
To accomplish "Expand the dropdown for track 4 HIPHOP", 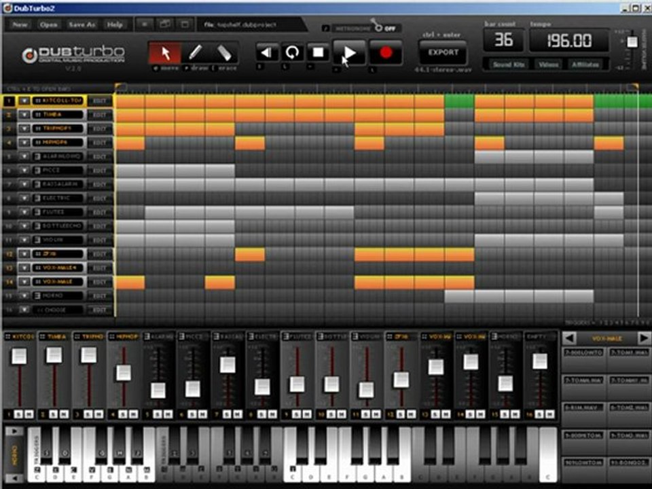I will 24,143.
